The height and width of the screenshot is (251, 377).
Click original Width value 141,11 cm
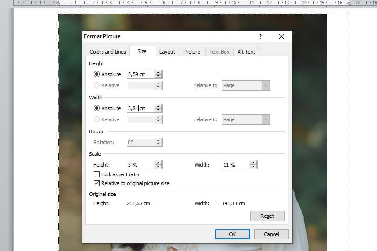coord(233,203)
